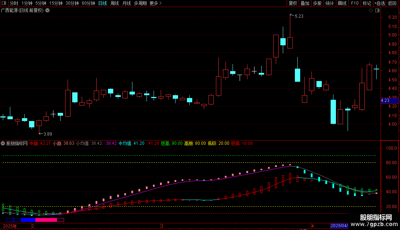Click the 80.00 indicator axis label

tap(391, 163)
